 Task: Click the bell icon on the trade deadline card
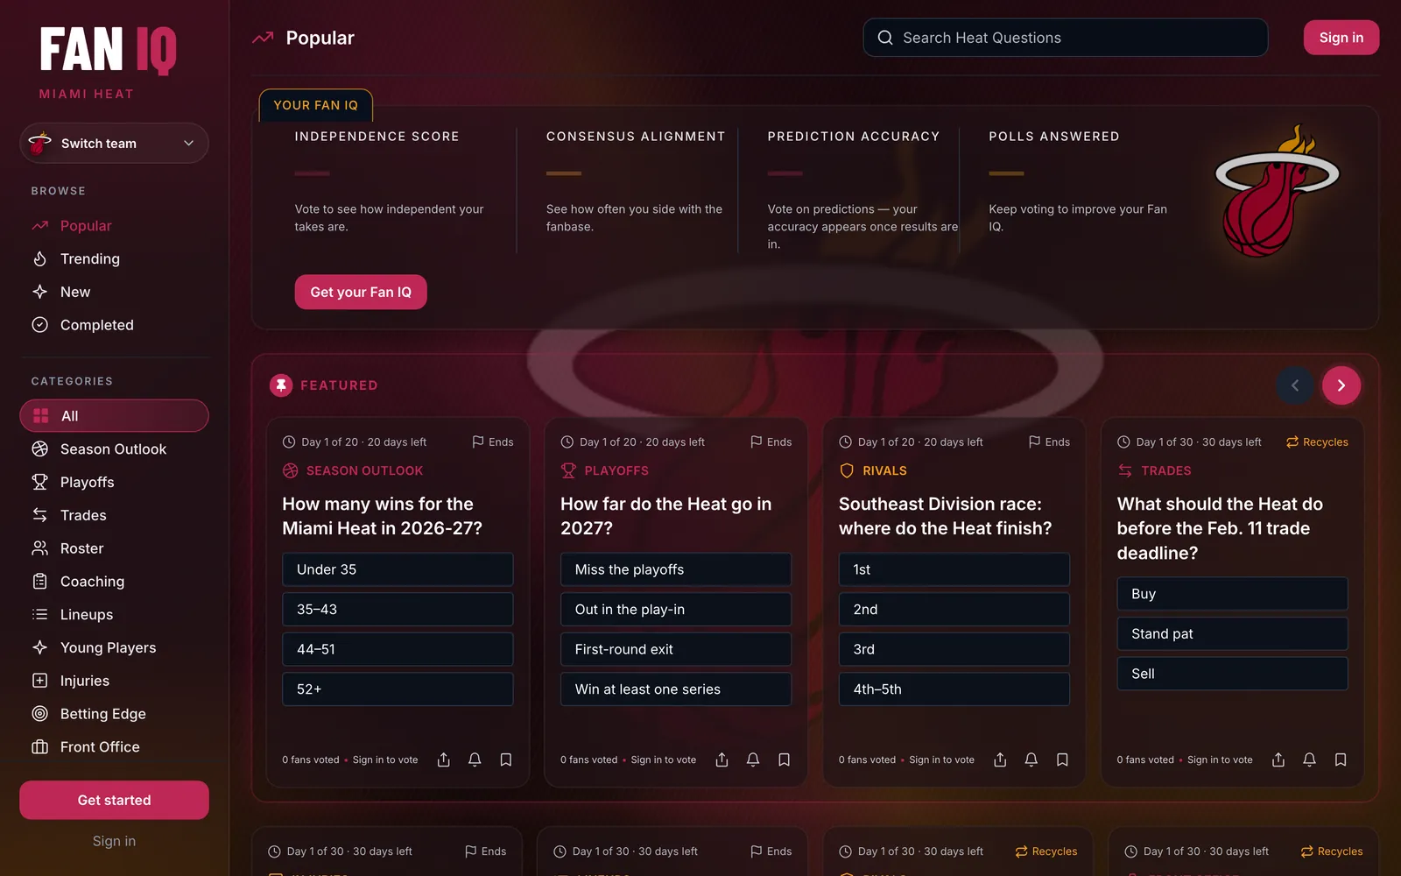click(x=1309, y=759)
